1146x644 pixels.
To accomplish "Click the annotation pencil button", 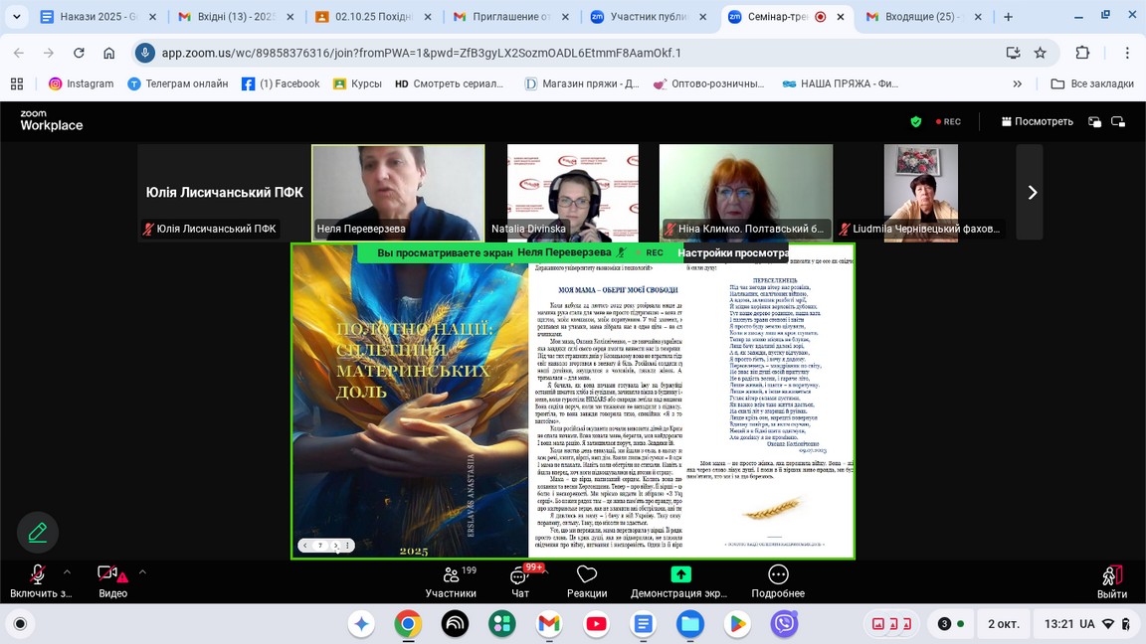I will pos(38,533).
